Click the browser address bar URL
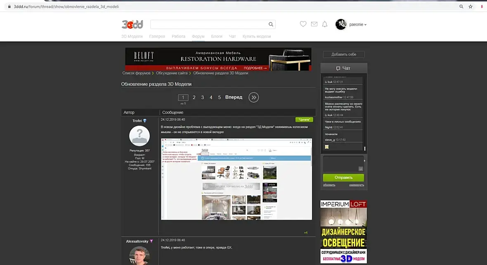The image size is (487, 265). click(66, 7)
